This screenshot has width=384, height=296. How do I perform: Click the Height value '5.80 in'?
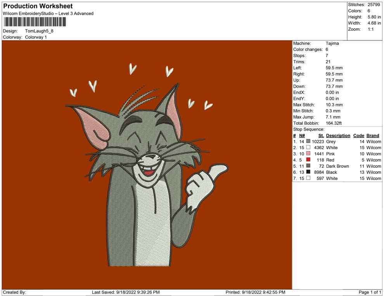pyautogui.click(x=374, y=17)
